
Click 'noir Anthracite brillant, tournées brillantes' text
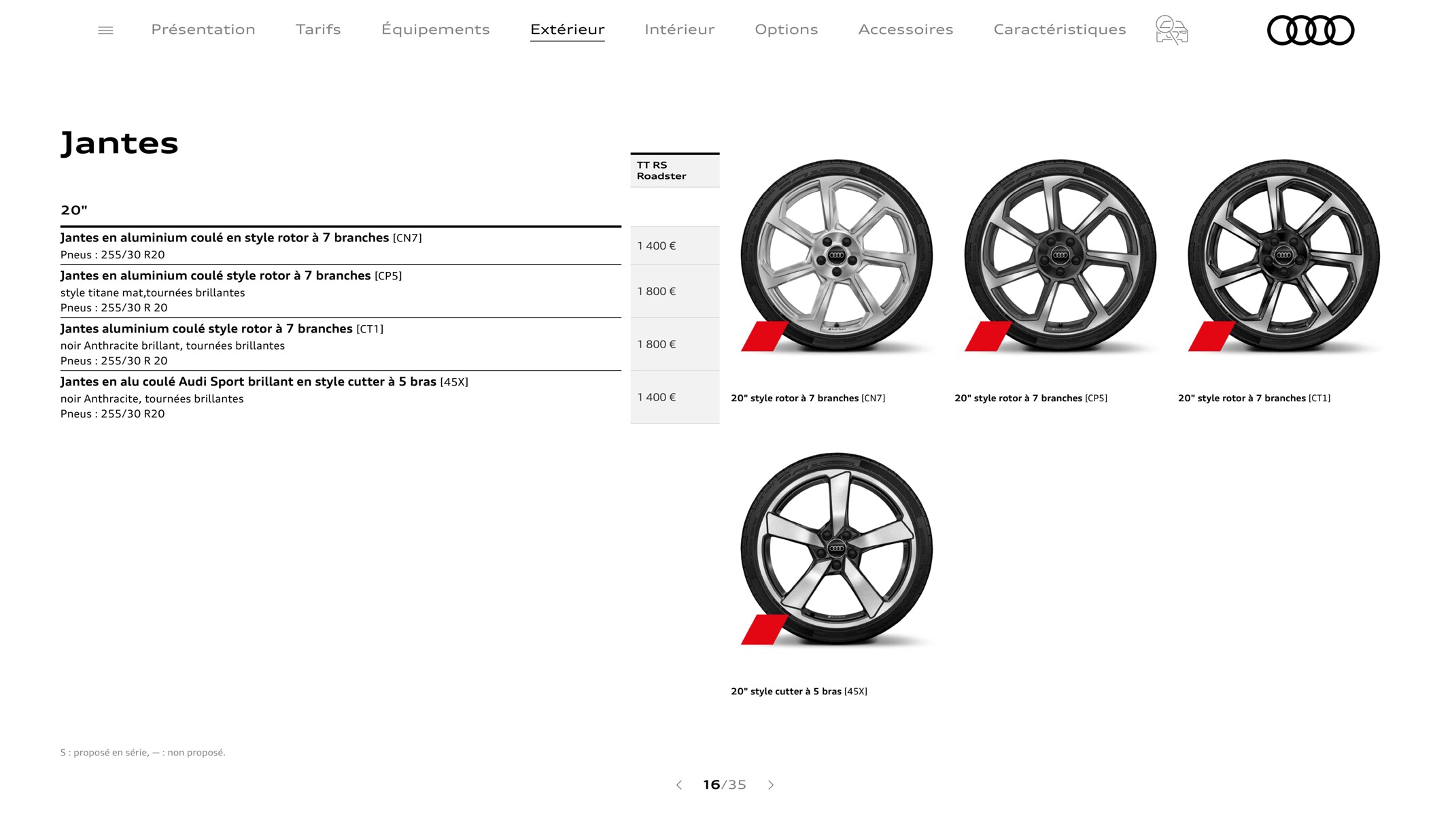173,345
